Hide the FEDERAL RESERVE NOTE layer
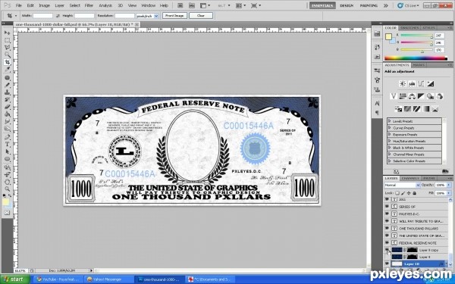 (x=387, y=242)
